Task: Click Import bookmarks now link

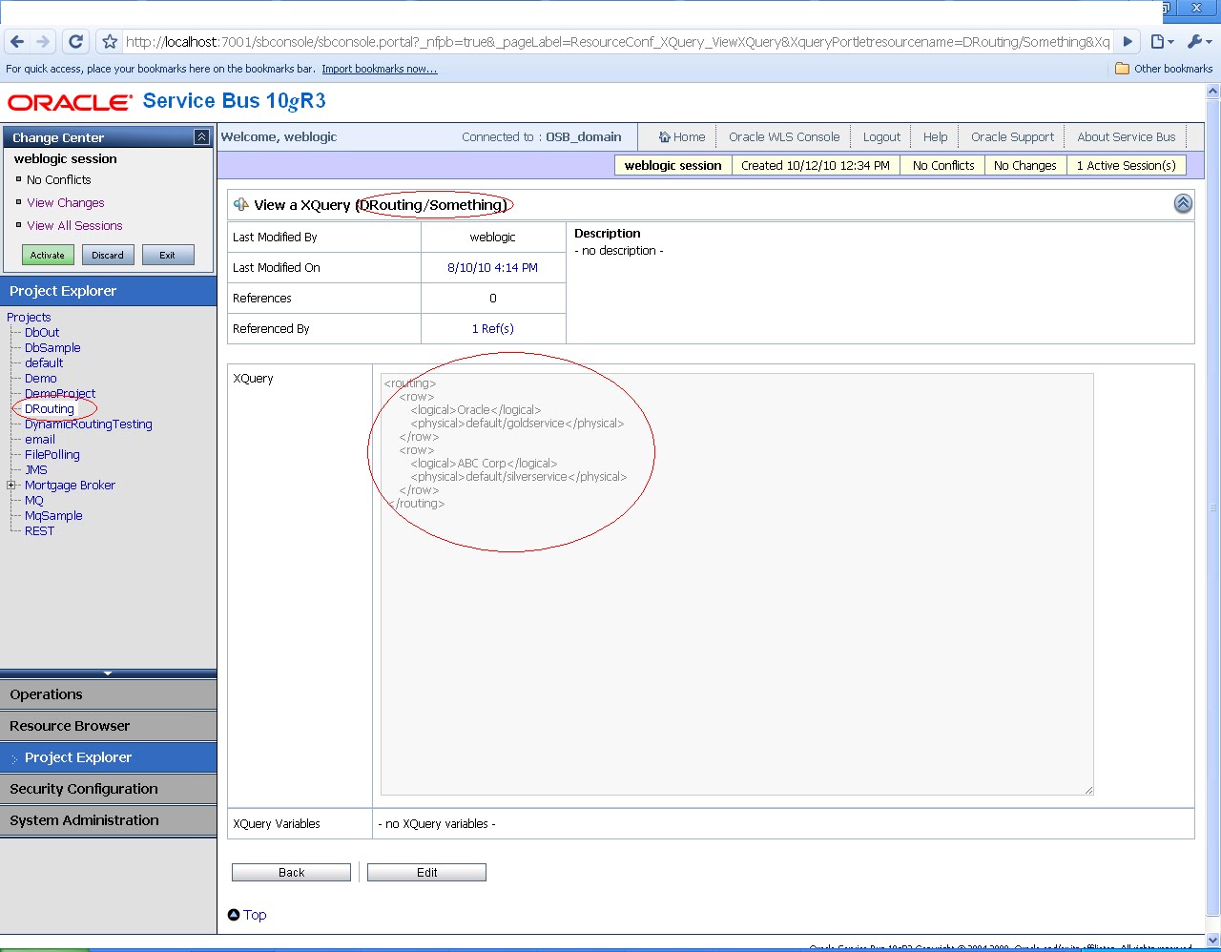Action: [x=380, y=69]
